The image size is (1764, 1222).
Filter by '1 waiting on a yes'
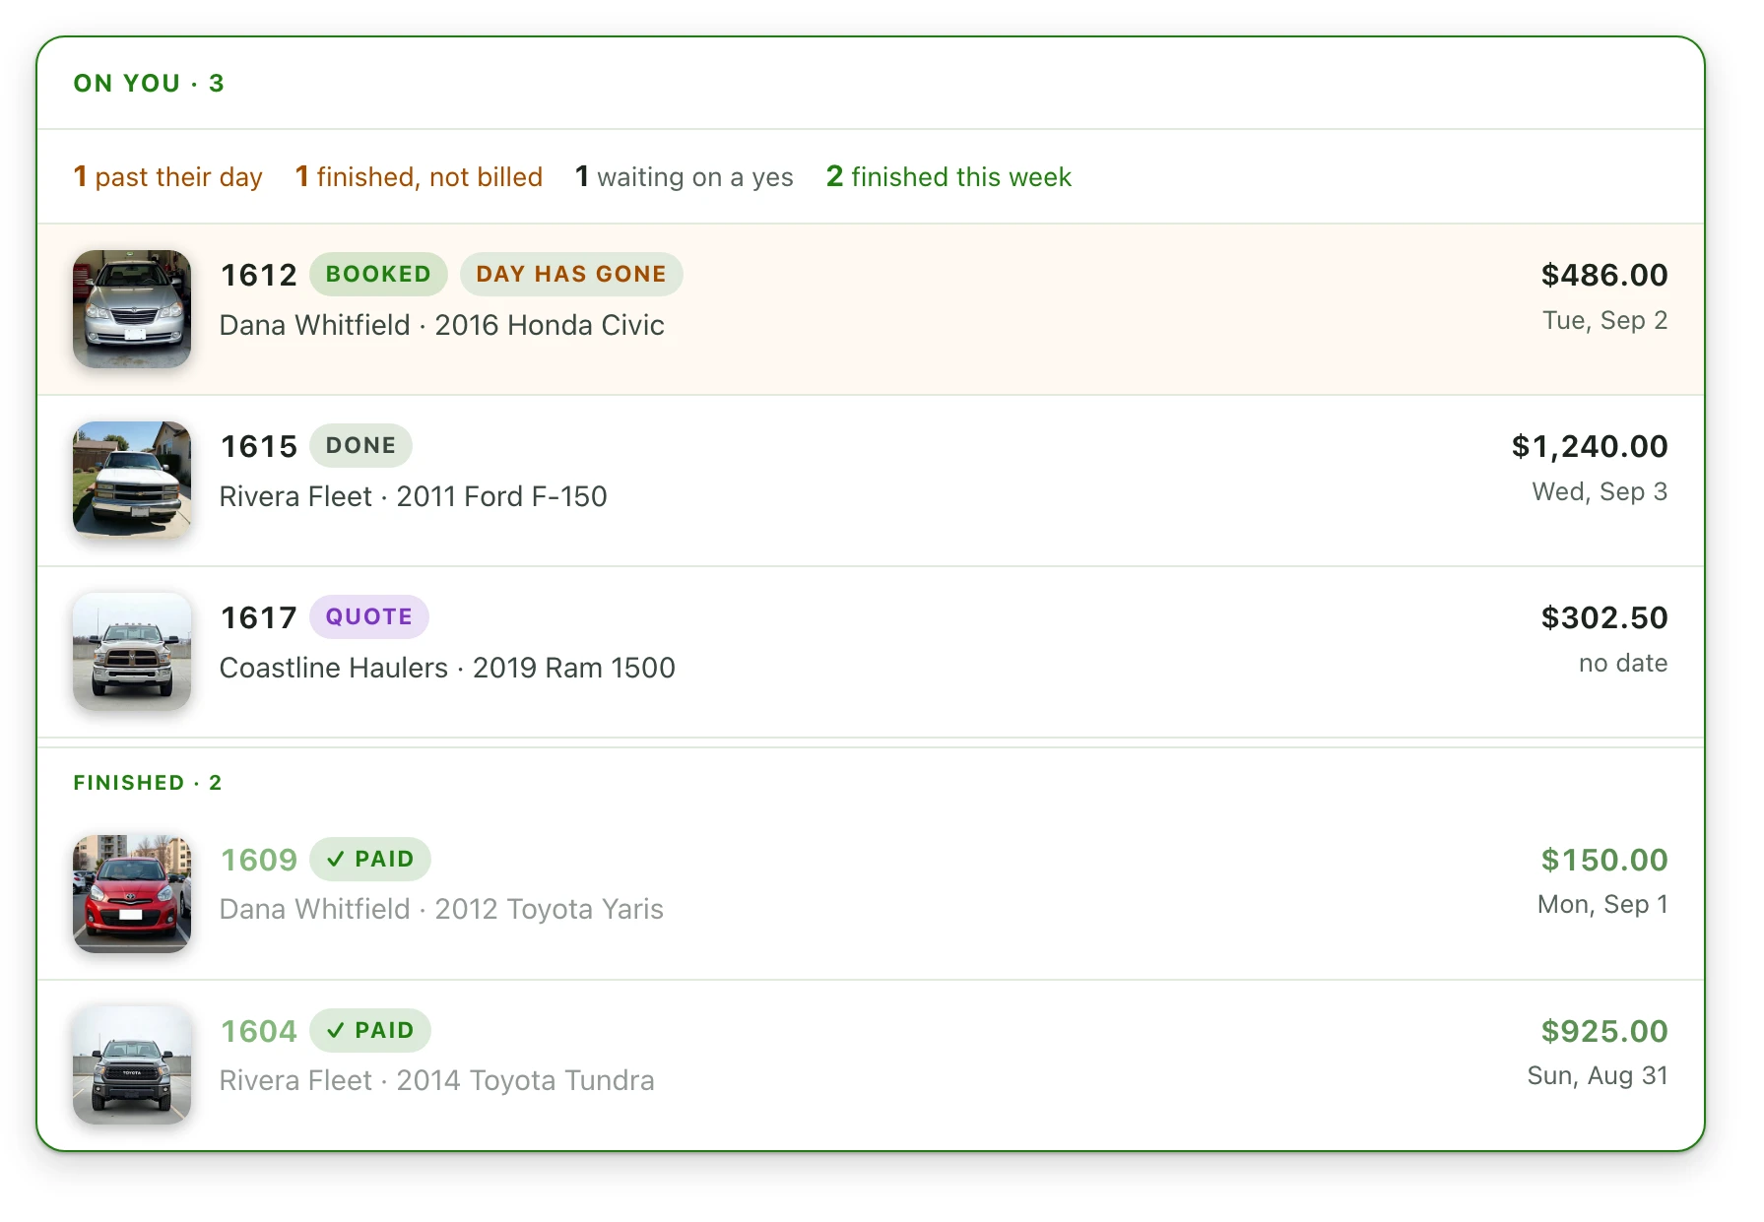685,177
